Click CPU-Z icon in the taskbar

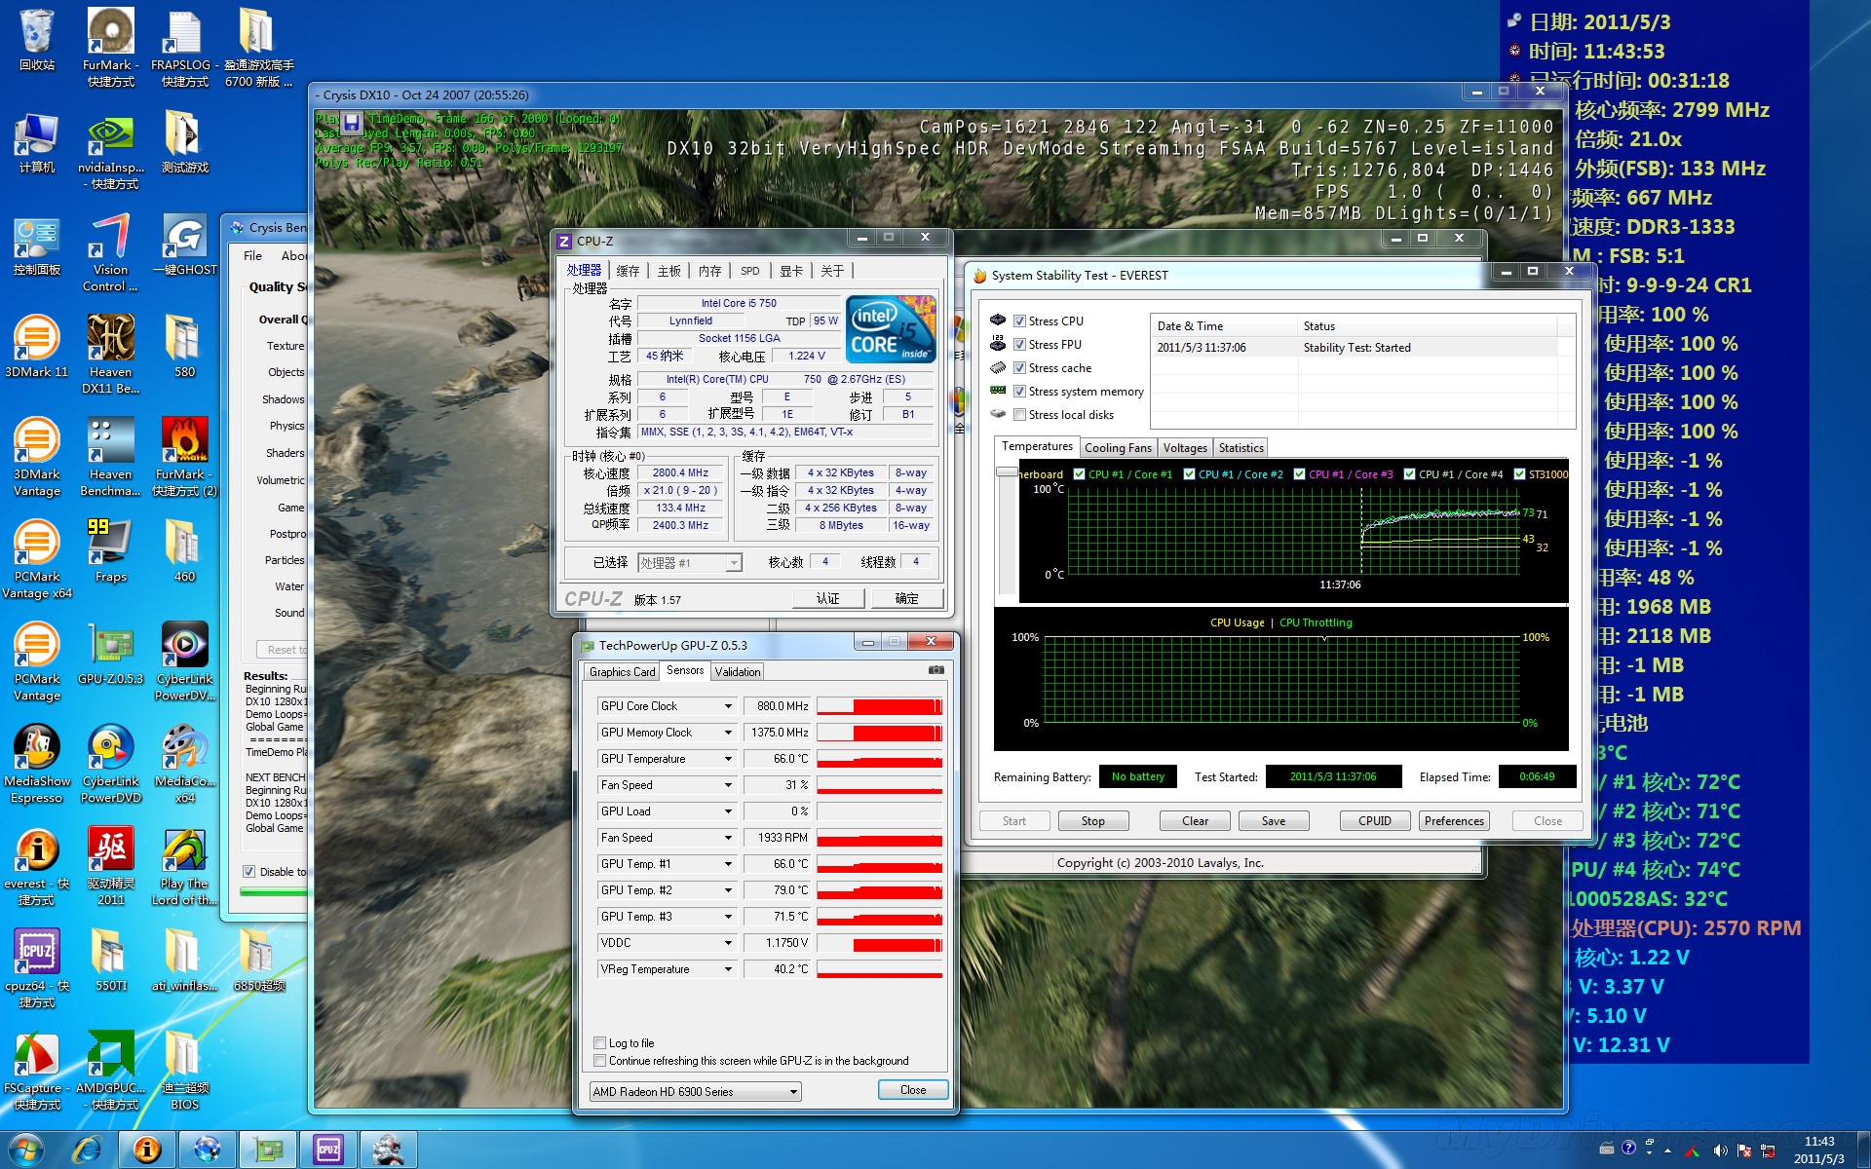(327, 1150)
